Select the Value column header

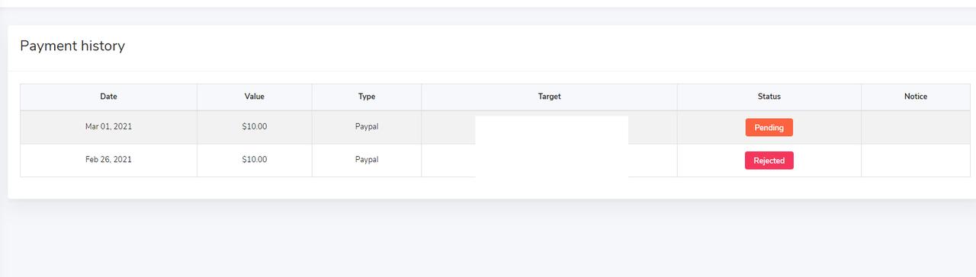click(x=254, y=97)
